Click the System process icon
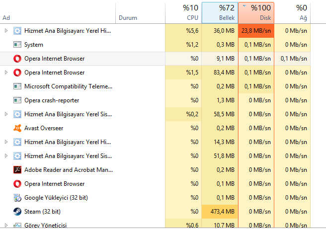This screenshot has width=326, height=229. pyautogui.click(x=17, y=45)
